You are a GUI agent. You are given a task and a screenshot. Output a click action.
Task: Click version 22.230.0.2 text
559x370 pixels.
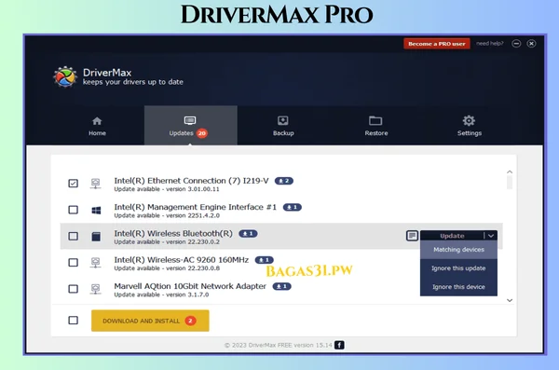(193, 242)
